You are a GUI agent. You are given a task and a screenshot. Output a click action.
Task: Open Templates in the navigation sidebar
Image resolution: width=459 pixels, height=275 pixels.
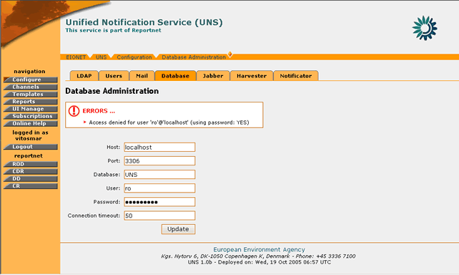pyautogui.click(x=31, y=94)
